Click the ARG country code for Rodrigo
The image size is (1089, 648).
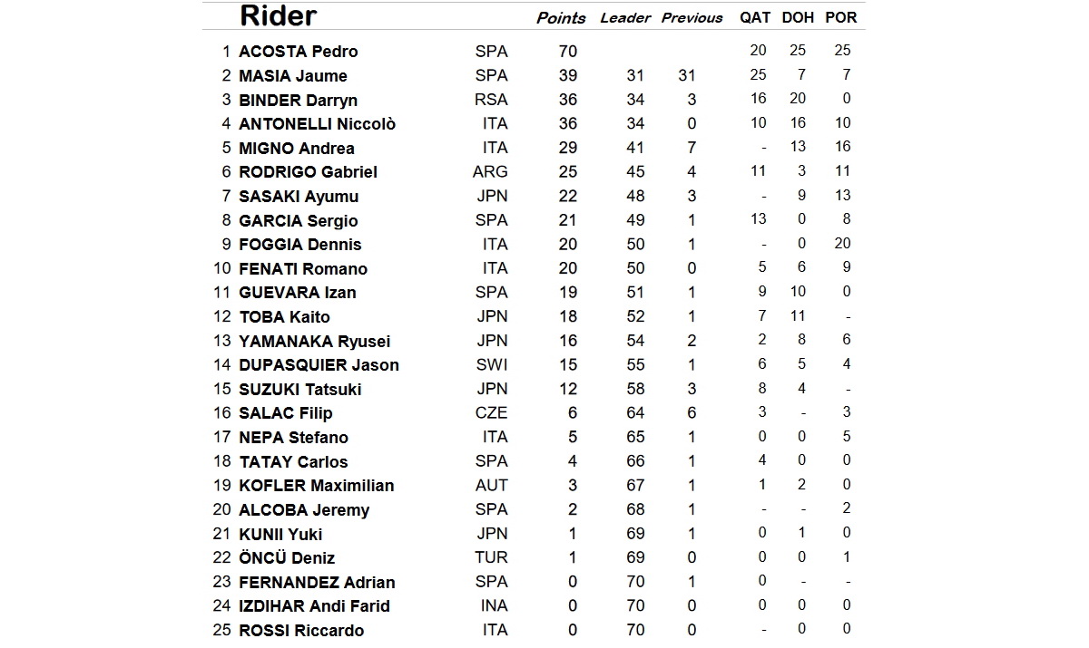491,171
